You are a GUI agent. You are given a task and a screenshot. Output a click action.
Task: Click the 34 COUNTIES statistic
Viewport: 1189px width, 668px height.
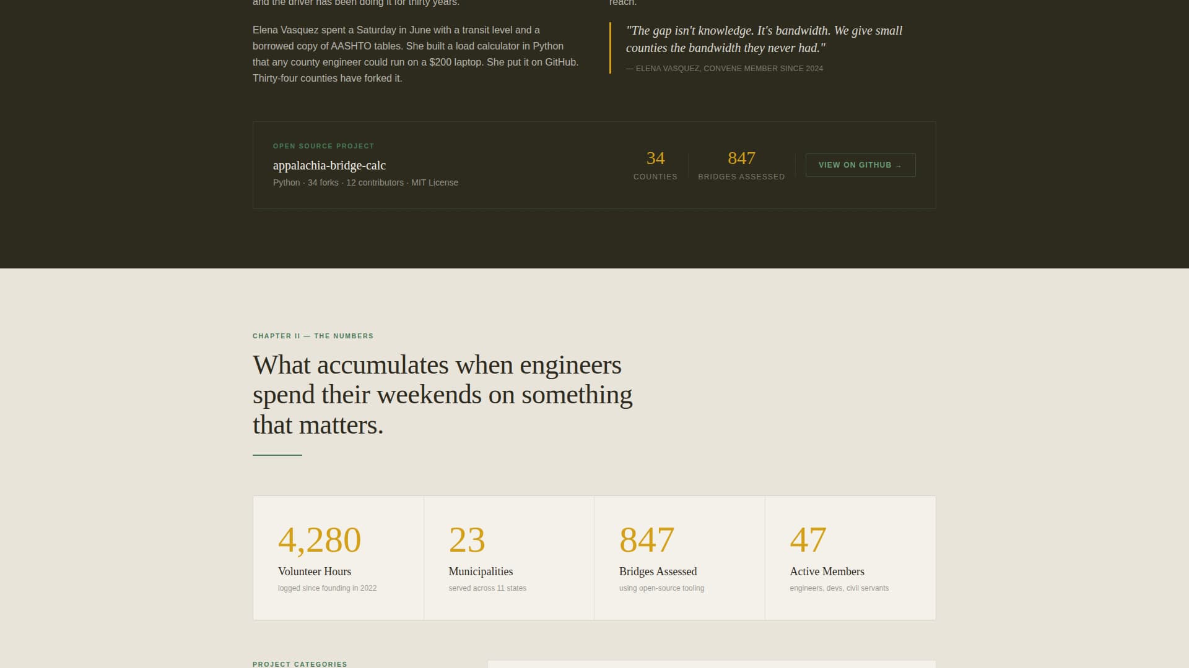click(x=655, y=165)
